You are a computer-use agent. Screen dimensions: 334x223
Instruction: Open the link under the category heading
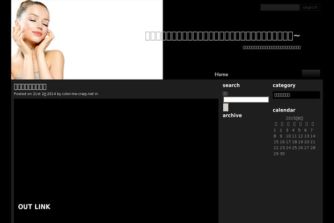(282, 95)
